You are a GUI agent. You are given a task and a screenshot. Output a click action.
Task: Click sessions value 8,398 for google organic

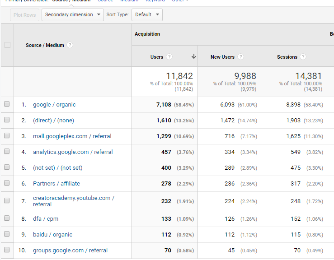[293, 105]
